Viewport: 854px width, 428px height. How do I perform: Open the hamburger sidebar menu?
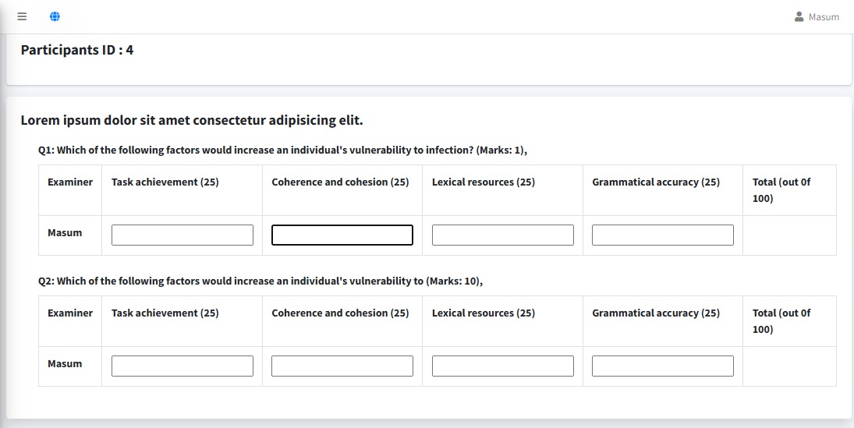22,16
